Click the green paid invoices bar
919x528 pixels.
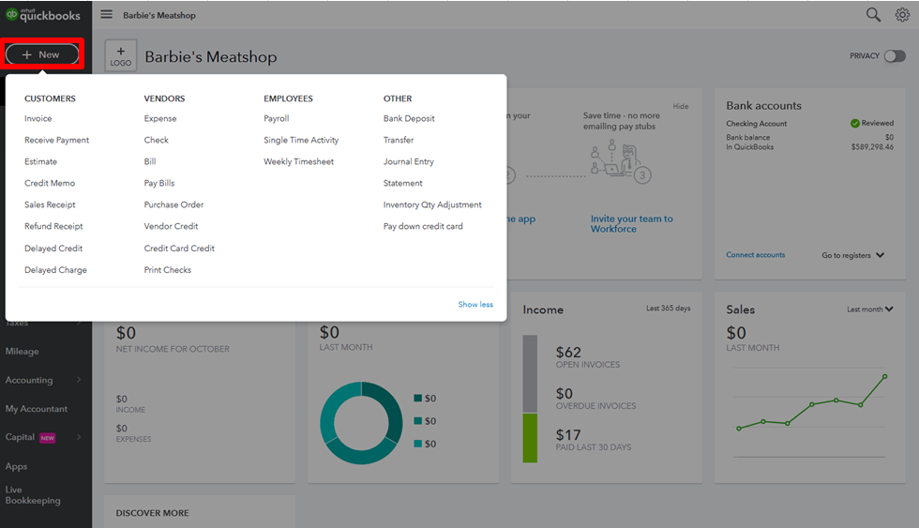[530, 438]
